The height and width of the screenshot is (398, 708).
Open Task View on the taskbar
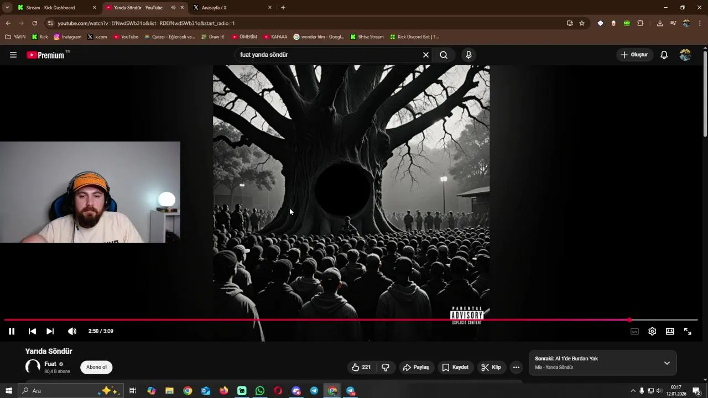(x=133, y=391)
